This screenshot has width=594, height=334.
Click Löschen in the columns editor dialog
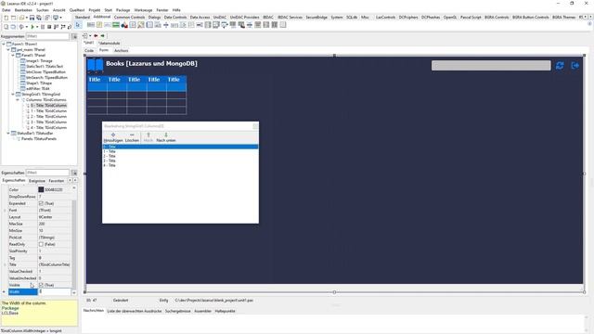pyautogui.click(x=132, y=137)
